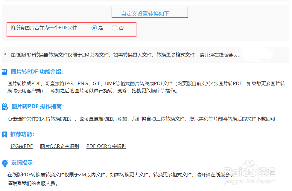
Task: Click the 推荐功能 star bookmark icon
Action: click(4, 135)
